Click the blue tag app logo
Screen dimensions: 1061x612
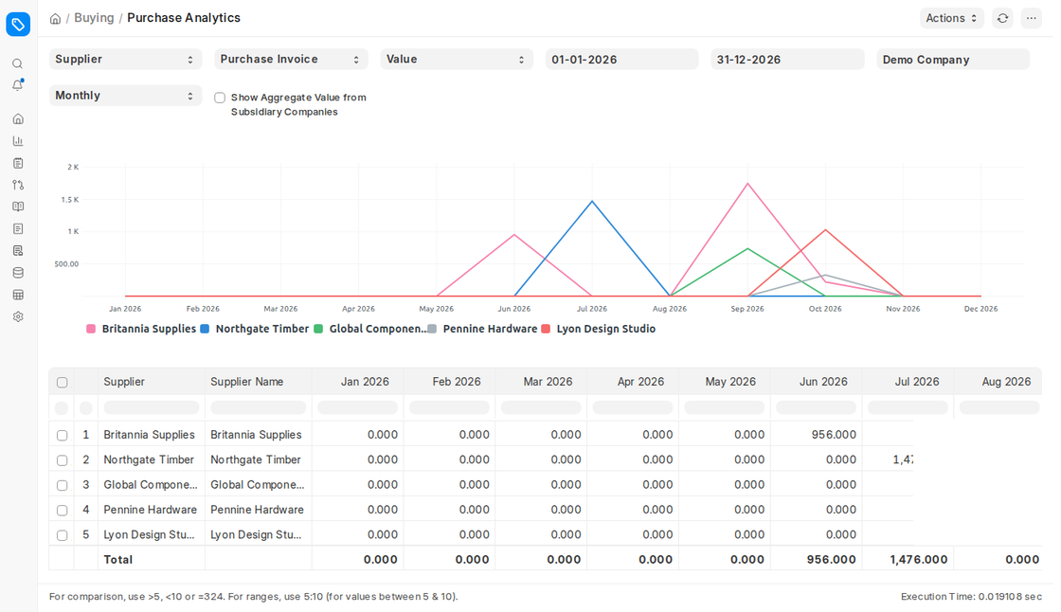click(18, 25)
